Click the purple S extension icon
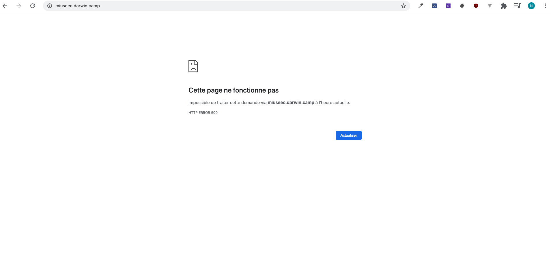The height and width of the screenshot is (254, 551). pyautogui.click(x=448, y=6)
